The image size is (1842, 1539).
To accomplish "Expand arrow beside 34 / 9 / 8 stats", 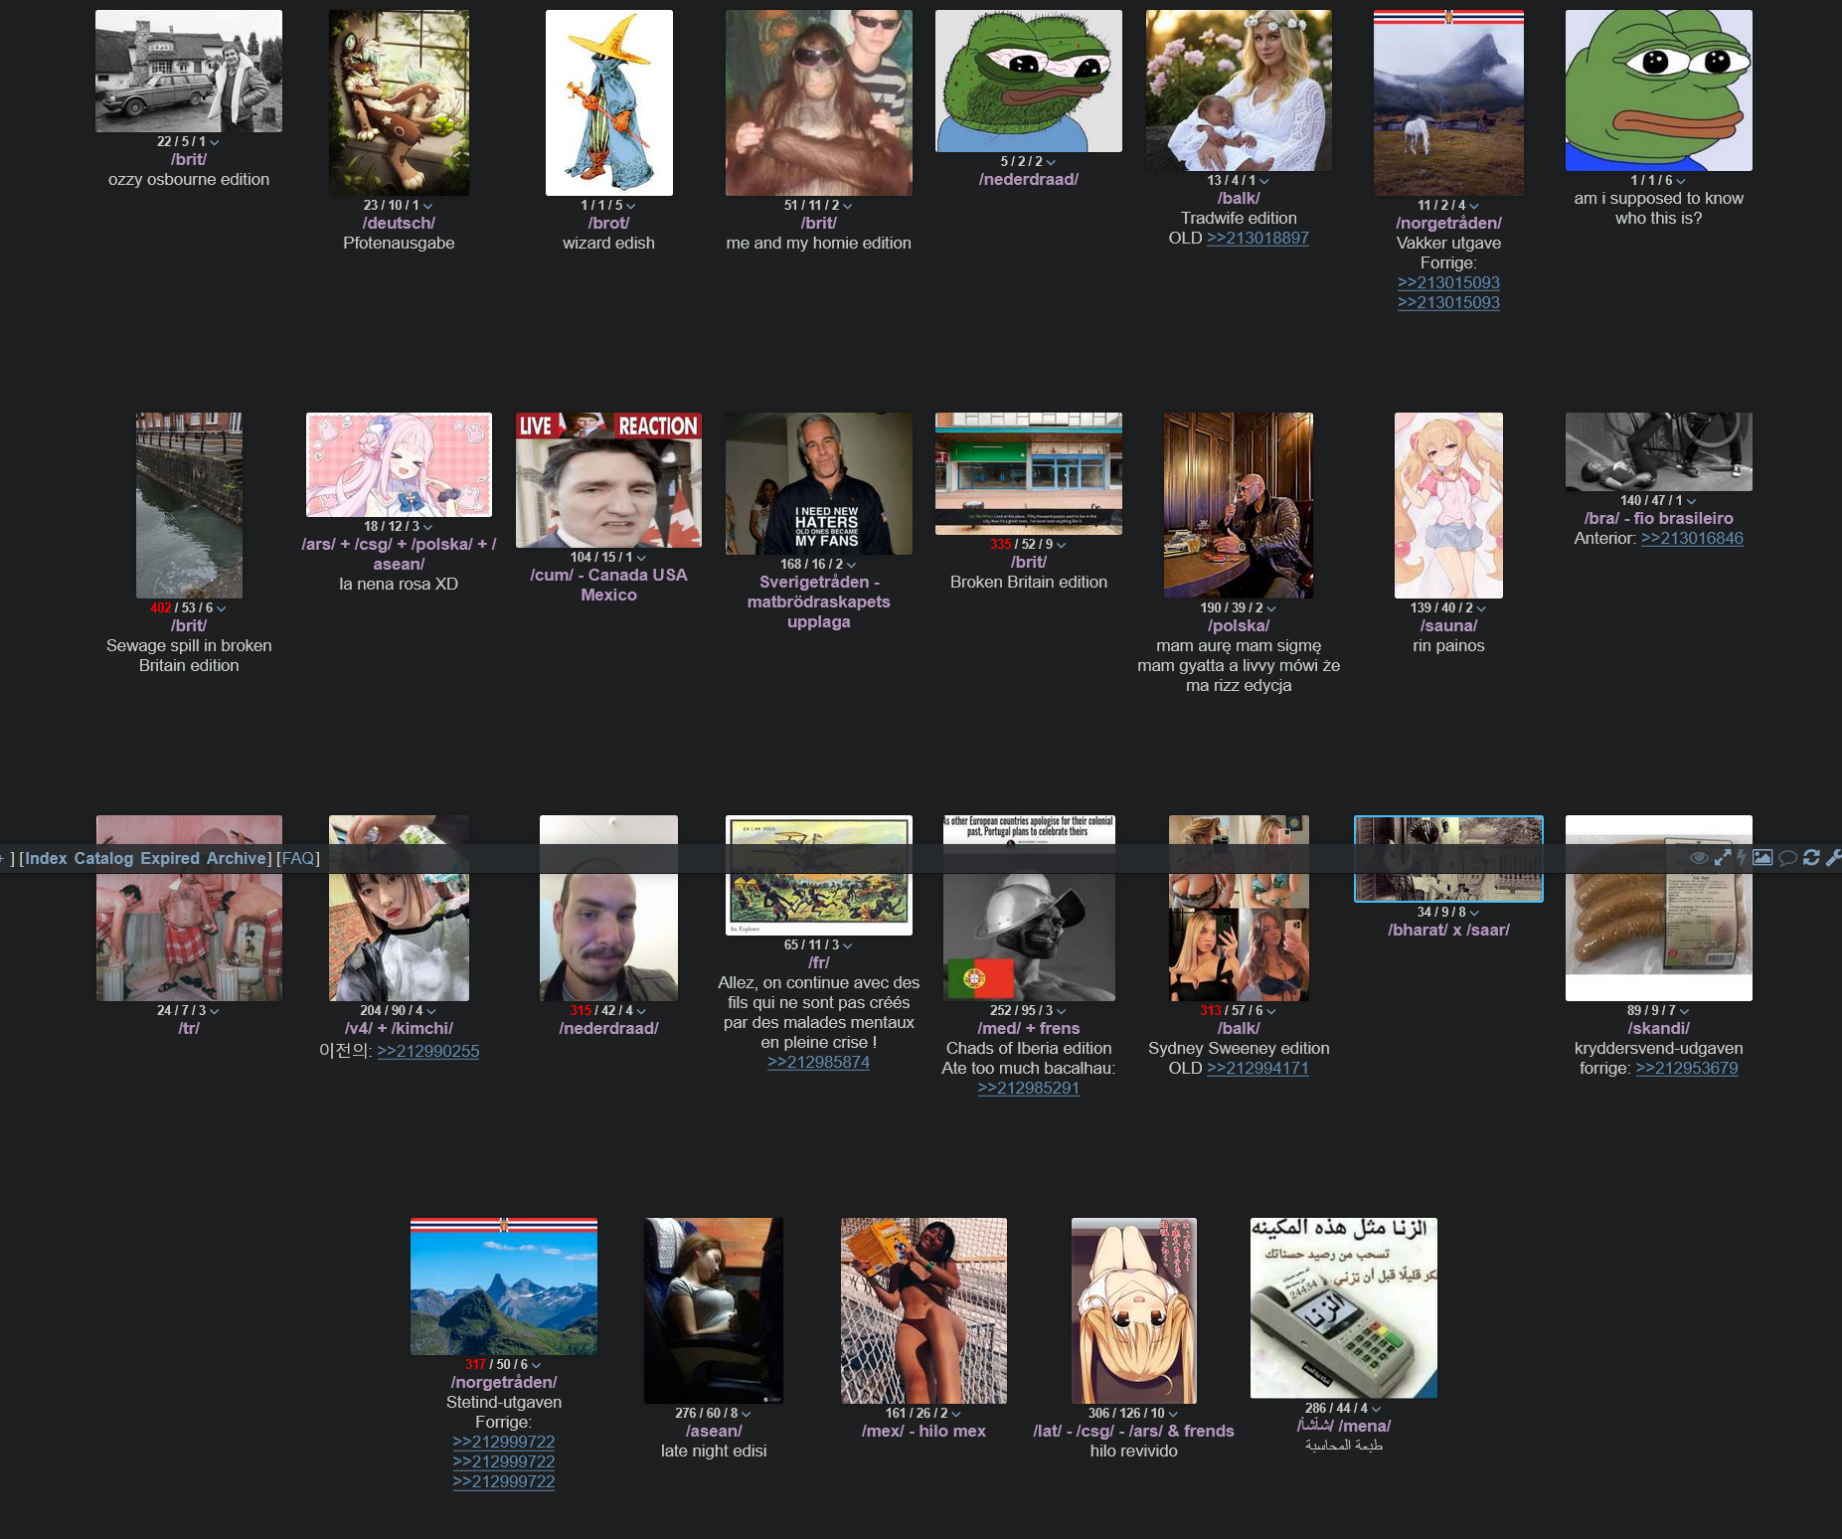I will pos(1474,913).
